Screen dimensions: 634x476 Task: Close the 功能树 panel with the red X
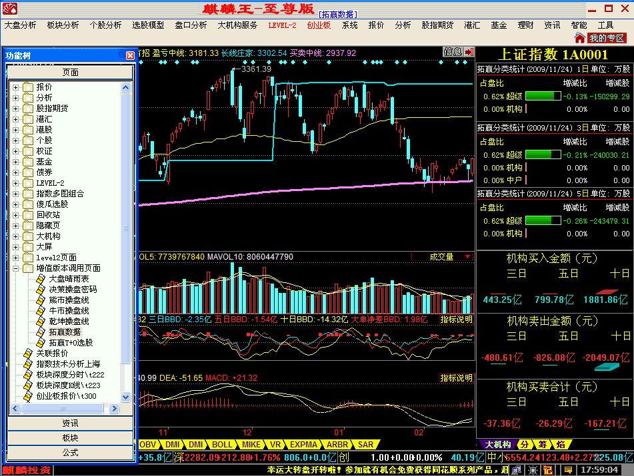(x=130, y=56)
